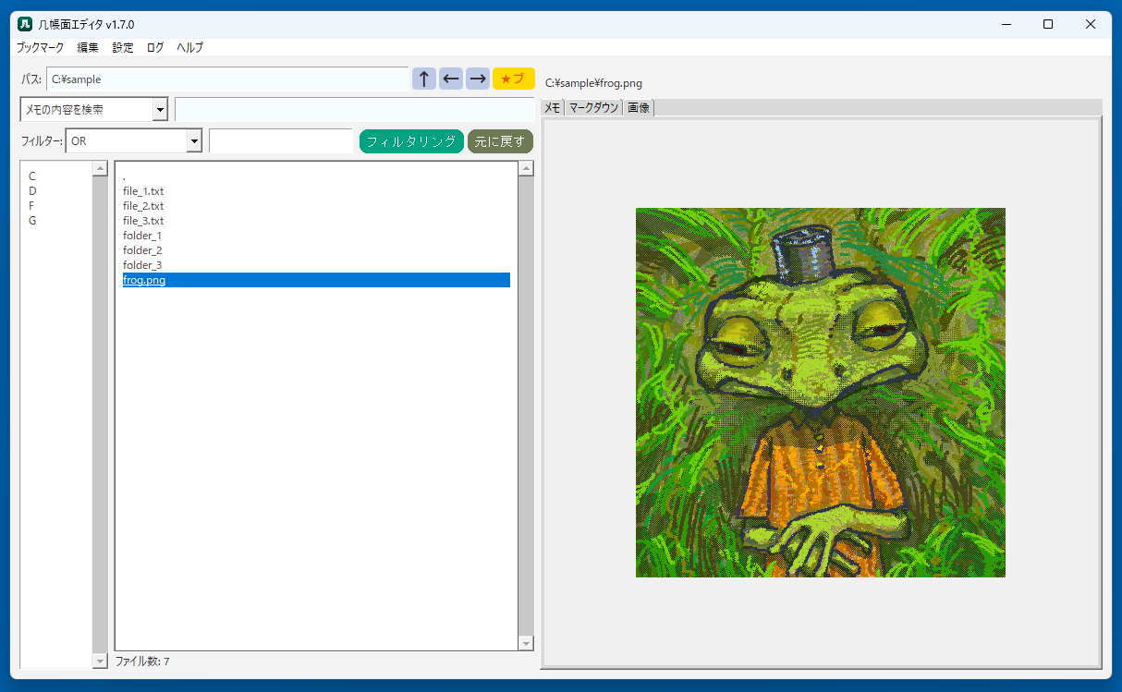The width and height of the screenshot is (1122, 692).
Task: Click the file list scrollbar up arrow
Action: coord(526,169)
